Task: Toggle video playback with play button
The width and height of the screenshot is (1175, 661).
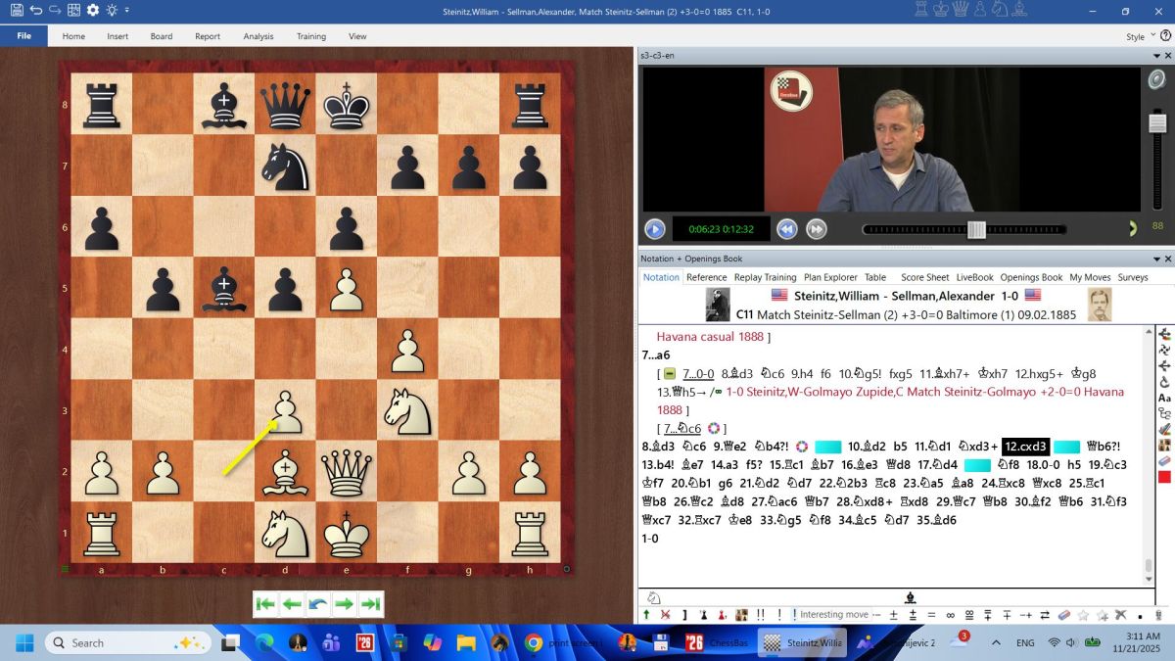Action: pos(654,229)
